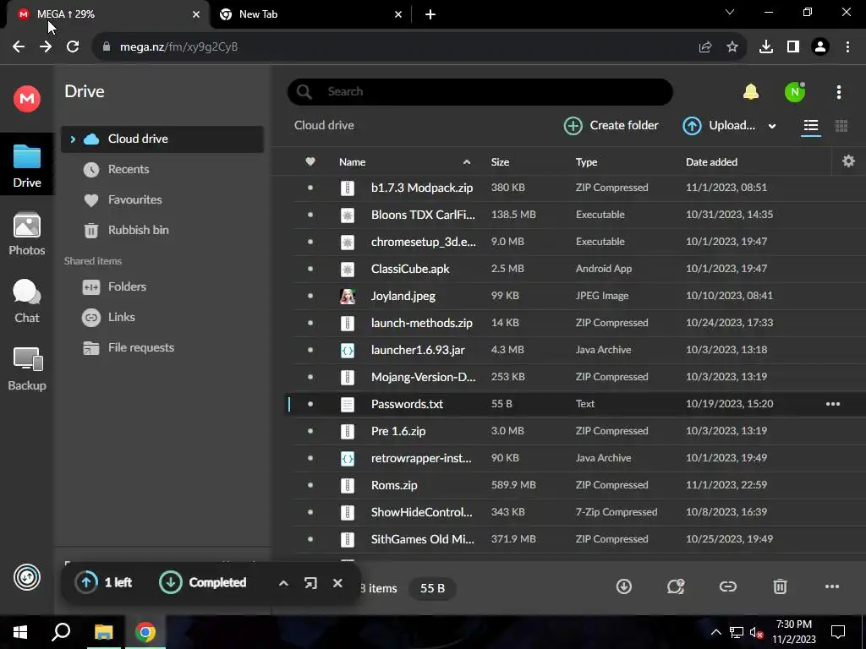Open the Backup section

[26, 369]
